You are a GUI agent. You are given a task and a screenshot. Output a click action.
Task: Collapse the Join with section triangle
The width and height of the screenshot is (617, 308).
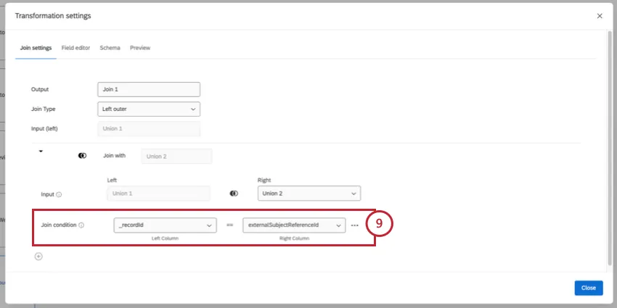pyautogui.click(x=41, y=151)
